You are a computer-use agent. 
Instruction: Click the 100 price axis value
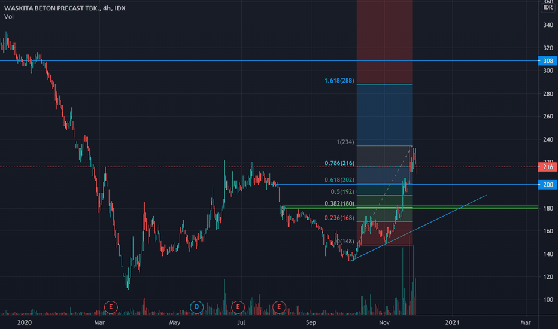548,300
